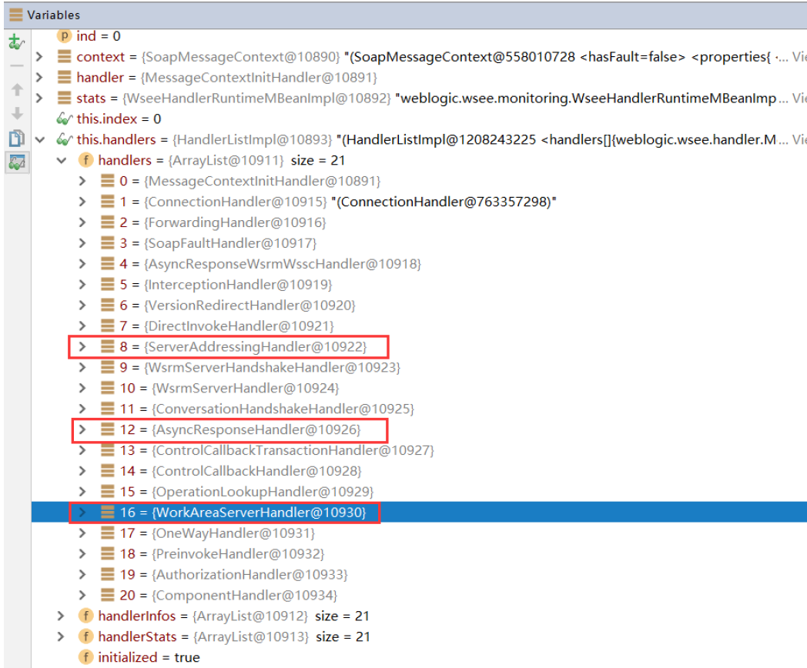Screen dimensions: 807x668
Task: Click the View link on context row
Action: point(799,57)
